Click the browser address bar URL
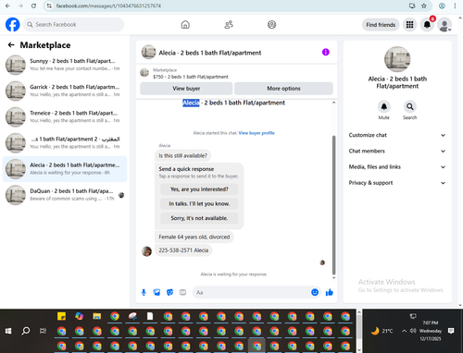The image size is (463, 353). pos(108,6)
